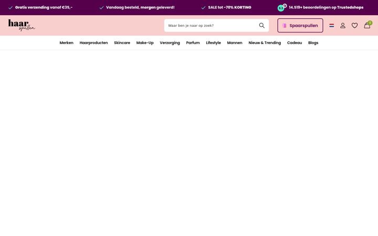Open the Parfum menu
Viewport: 378px width, 236px height.
[193, 43]
